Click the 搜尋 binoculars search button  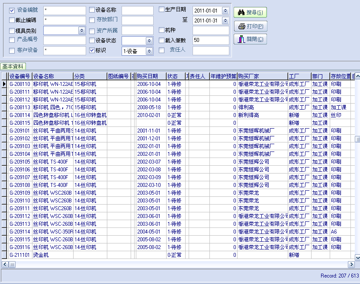[x=250, y=13]
